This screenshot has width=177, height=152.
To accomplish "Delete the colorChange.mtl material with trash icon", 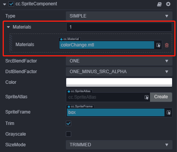I will 167,45.
